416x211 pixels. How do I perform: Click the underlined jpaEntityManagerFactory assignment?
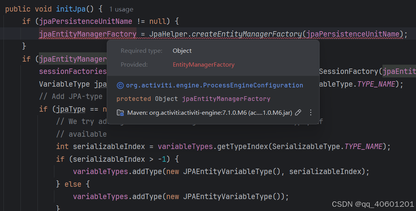pyautogui.click(x=88, y=34)
